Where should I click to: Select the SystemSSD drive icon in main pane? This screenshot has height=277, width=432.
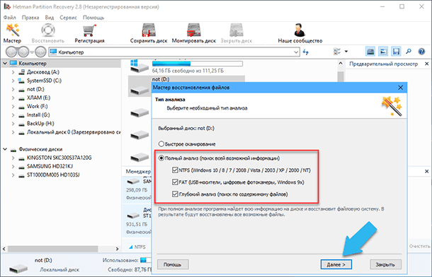coord(139,66)
